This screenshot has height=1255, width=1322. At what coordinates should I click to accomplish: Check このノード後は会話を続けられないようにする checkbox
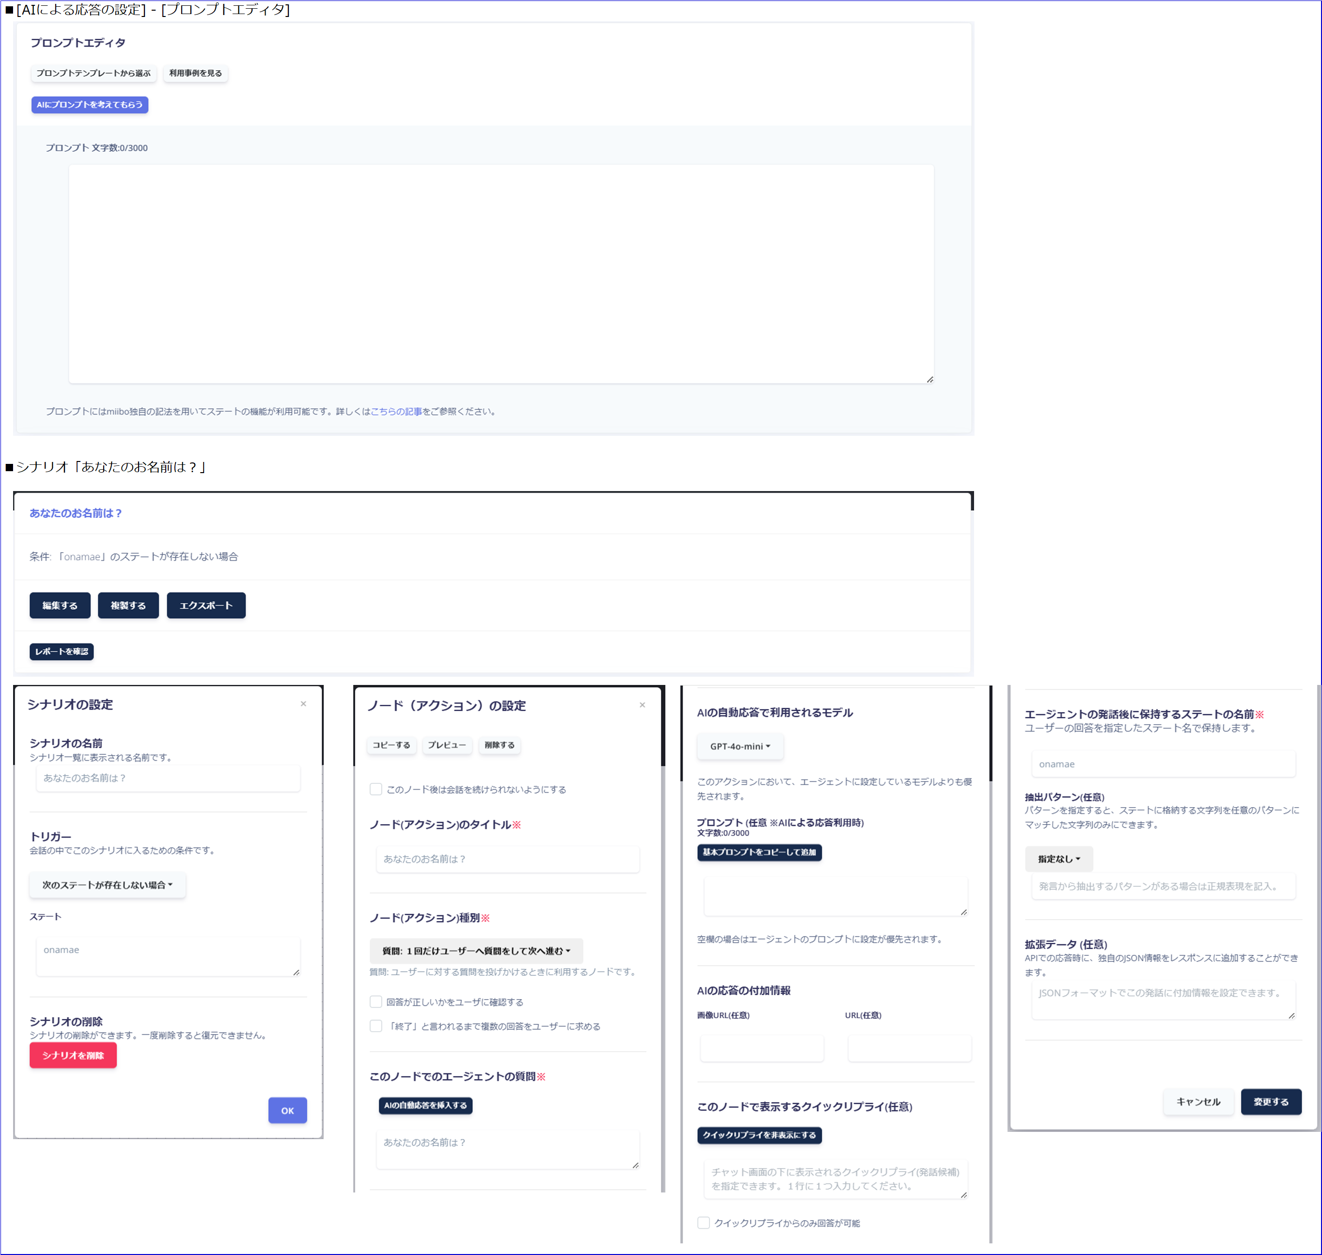(376, 789)
